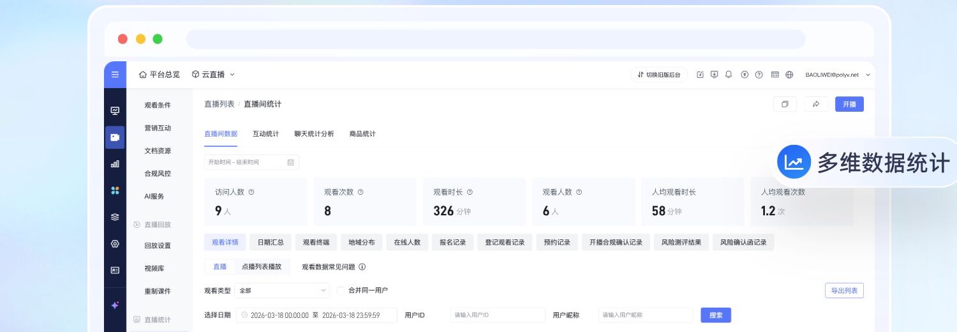This screenshot has height=332, width=957.
Task: Click the yen billing icon
Action: click(745, 75)
